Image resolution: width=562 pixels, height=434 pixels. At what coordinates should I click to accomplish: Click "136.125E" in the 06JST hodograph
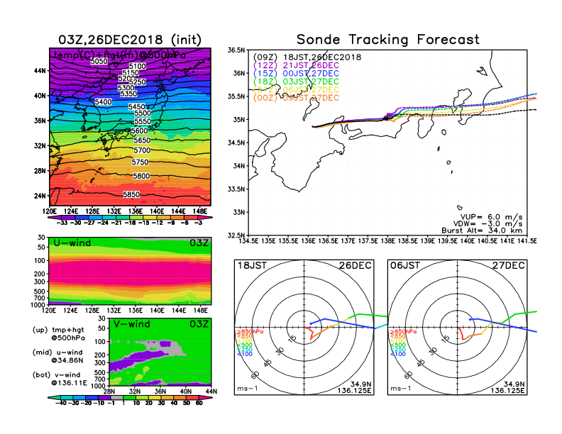(x=507, y=390)
